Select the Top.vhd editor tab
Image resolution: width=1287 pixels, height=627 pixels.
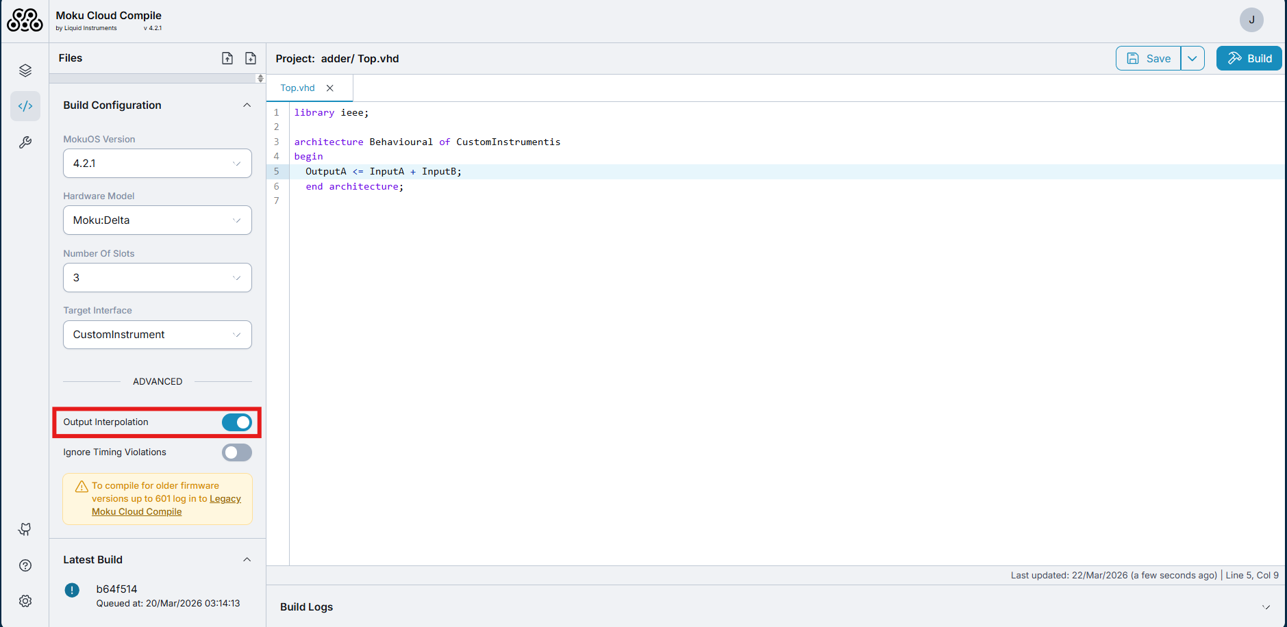[x=297, y=88]
